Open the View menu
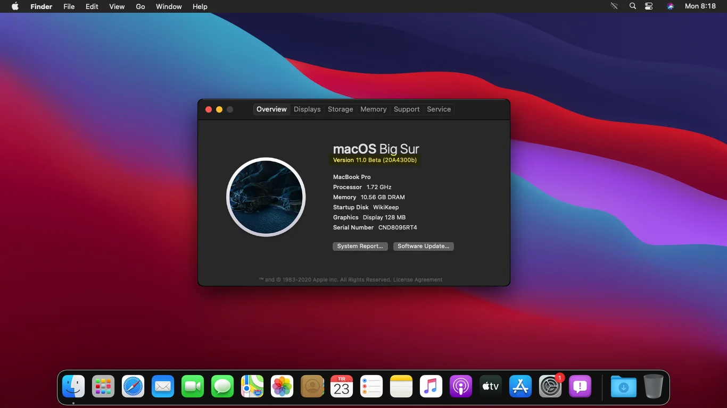The height and width of the screenshot is (408, 727). [x=117, y=6]
